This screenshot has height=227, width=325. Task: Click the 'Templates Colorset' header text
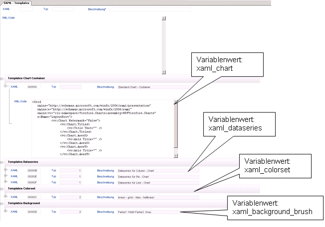(21, 189)
